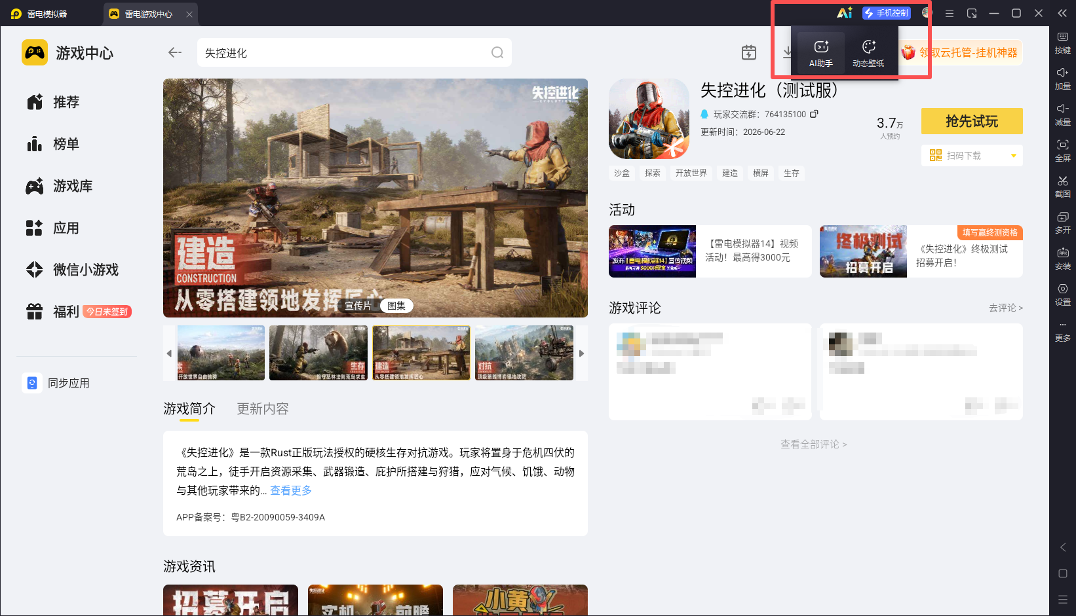Switch to the 游戏简介 tab
Screen dimensions: 1076x616
(x=189, y=409)
